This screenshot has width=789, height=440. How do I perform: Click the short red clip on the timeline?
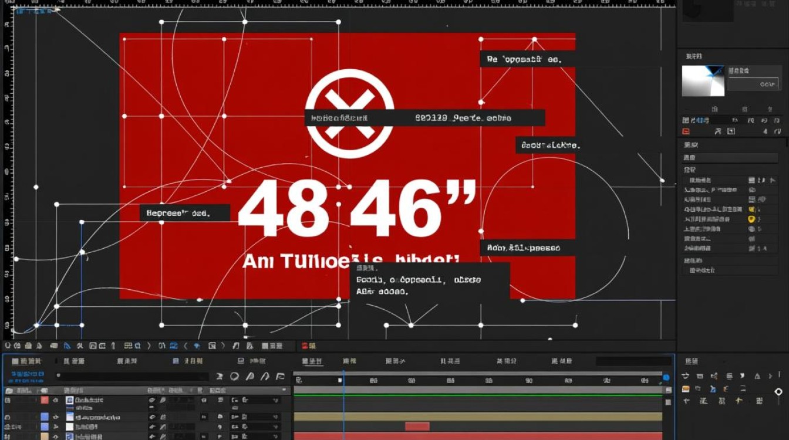pyautogui.click(x=417, y=427)
